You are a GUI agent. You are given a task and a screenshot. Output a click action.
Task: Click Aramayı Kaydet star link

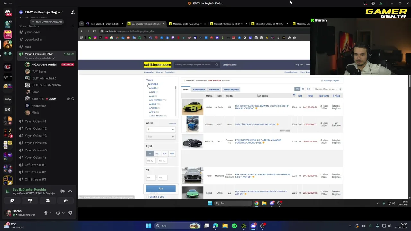tap(330, 81)
